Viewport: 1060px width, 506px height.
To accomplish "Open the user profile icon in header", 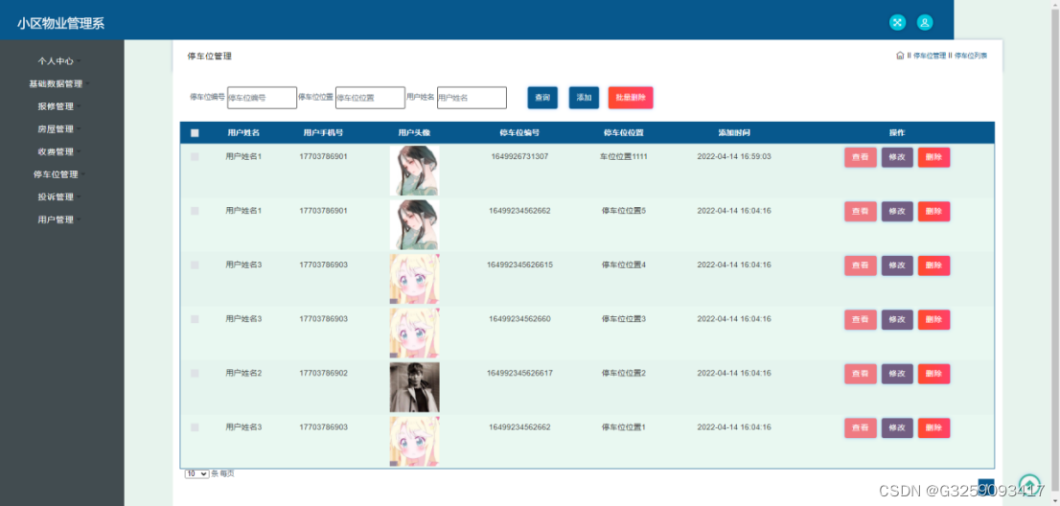I will coord(925,22).
